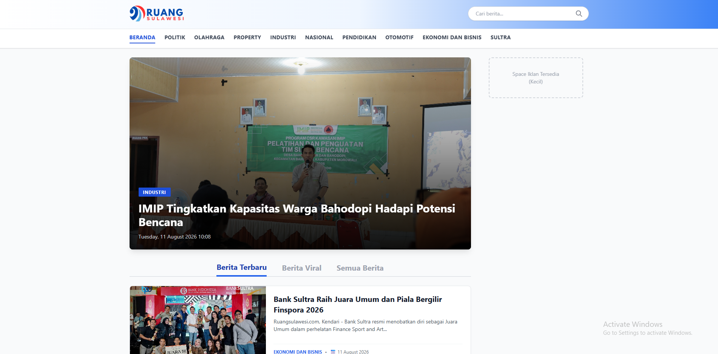
Task: Click the Space Iklan Tersedia ad box
Action: [536, 78]
